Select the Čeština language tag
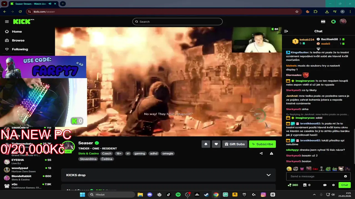355x199 pixels. coord(107,159)
